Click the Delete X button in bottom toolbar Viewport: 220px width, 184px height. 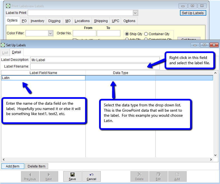coord(139,176)
